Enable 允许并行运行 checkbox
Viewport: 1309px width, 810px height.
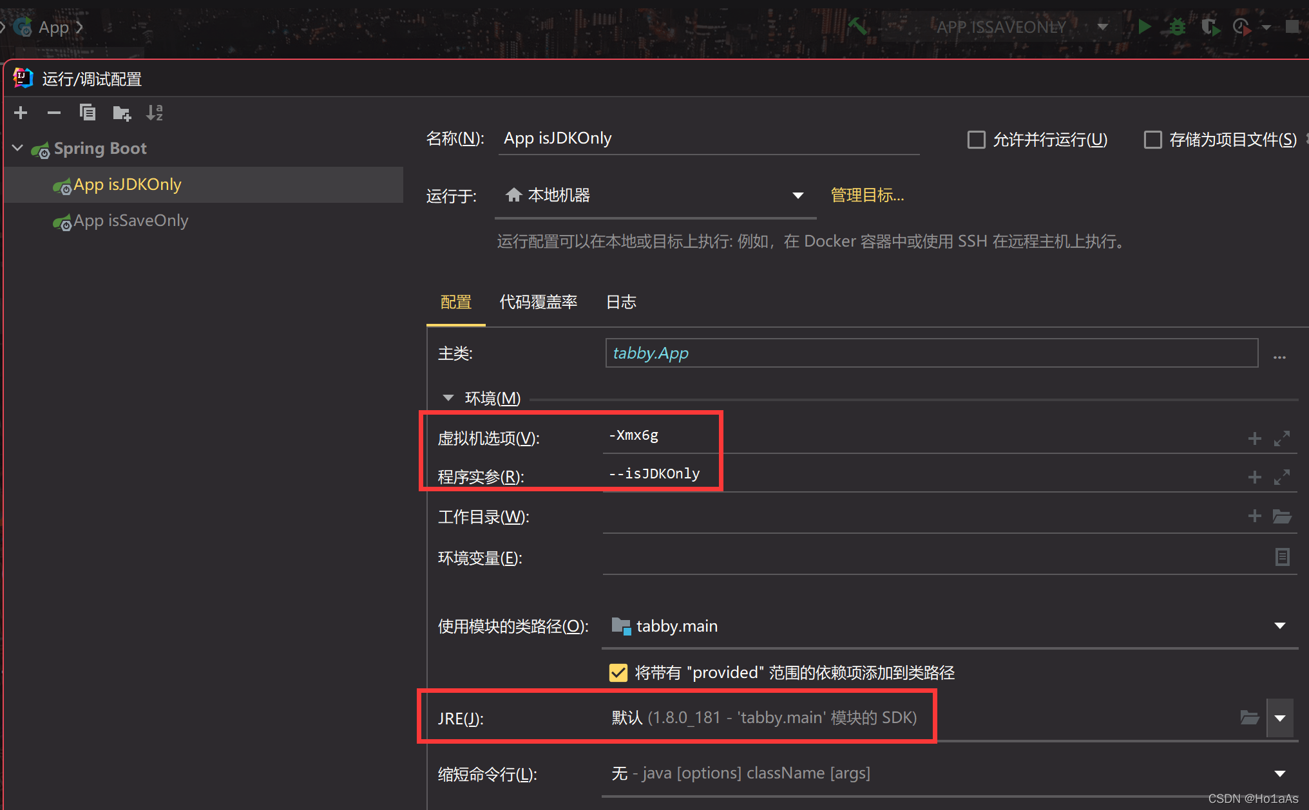click(x=976, y=140)
